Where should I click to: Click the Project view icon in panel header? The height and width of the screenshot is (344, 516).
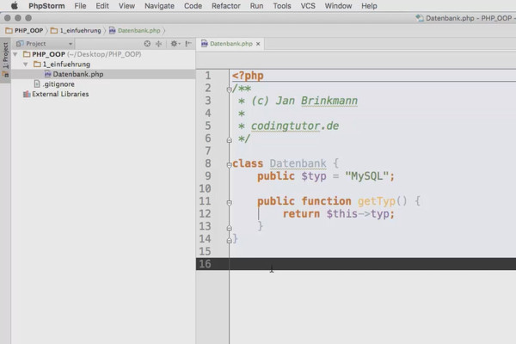coord(20,44)
